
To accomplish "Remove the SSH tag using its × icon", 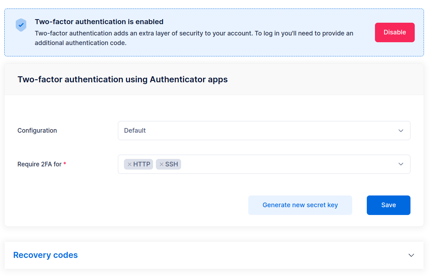I will [x=161, y=164].
